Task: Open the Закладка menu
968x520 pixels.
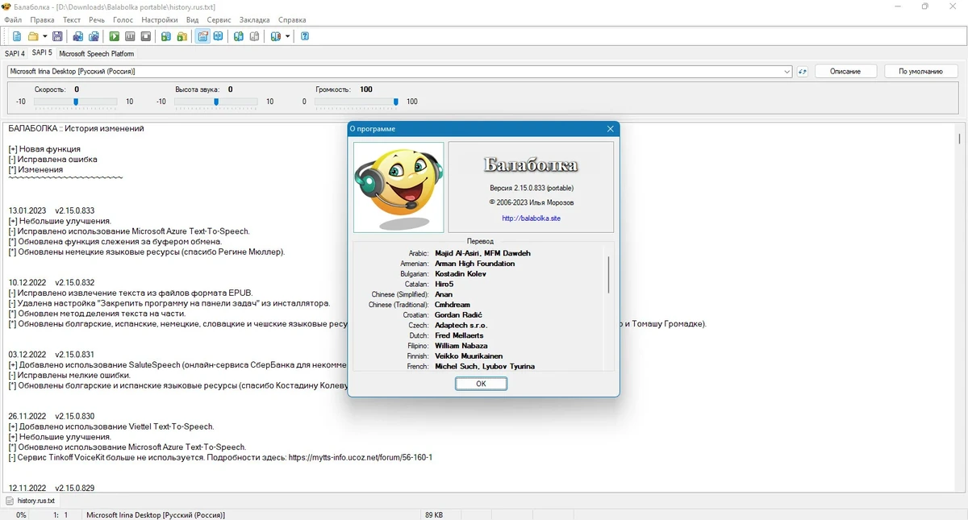Action: (x=255, y=19)
